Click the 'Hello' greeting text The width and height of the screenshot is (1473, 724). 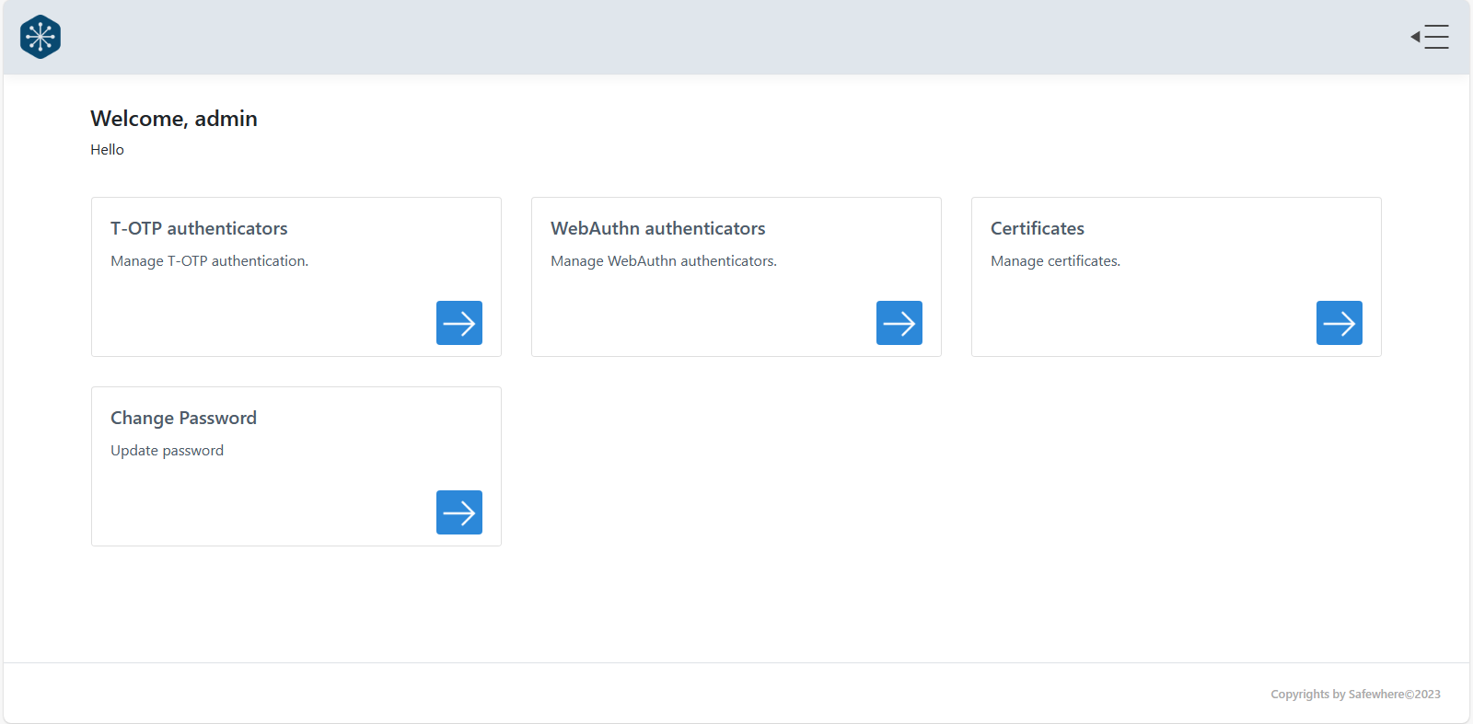point(107,150)
